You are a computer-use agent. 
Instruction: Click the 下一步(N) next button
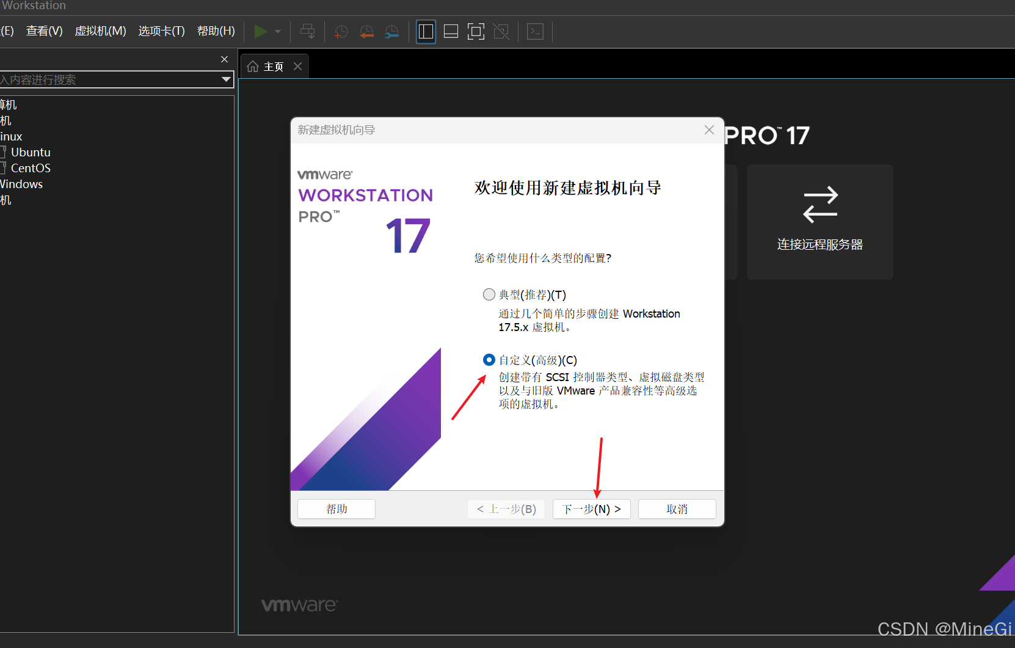click(x=591, y=509)
